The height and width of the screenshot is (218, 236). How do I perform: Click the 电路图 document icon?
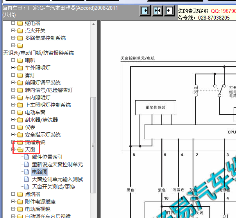(27, 172)
